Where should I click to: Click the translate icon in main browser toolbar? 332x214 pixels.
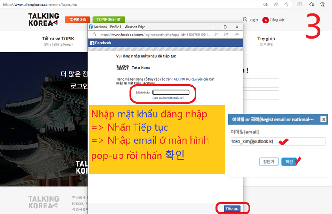click(x=265, y=4)
